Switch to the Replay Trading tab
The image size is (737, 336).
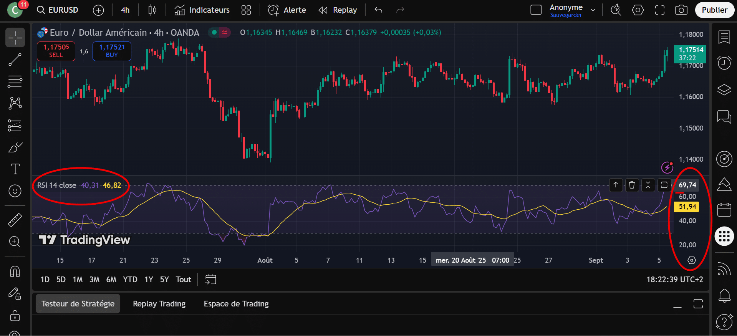[159, 304]
